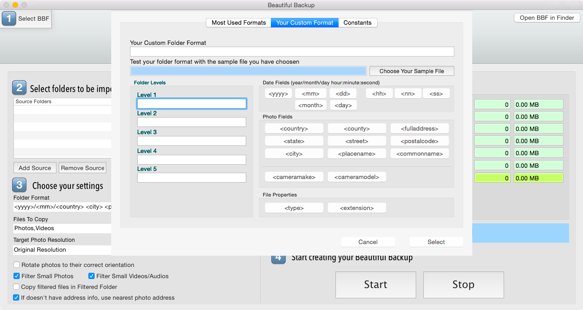The height and width of the screenshot is (310, 583).
Task: Add the <cameramake> field
Action: click(294, 177)
